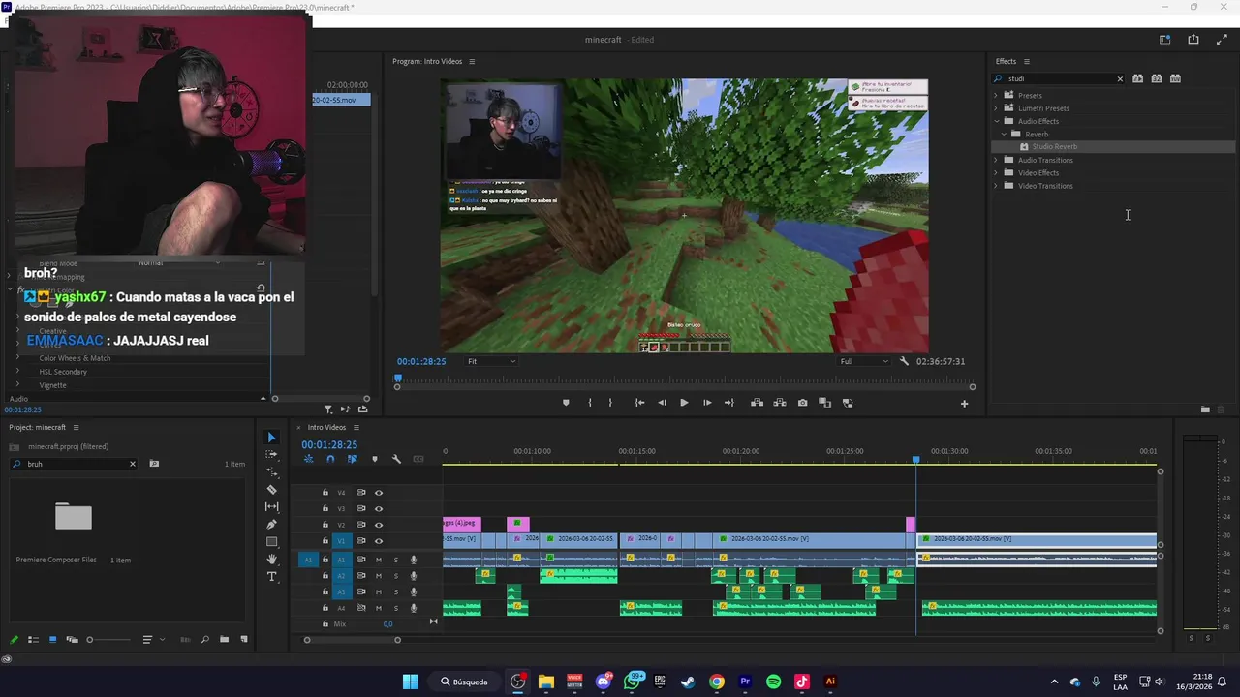
Task: Clear the Effects search field
Action: click(1120, 79)
